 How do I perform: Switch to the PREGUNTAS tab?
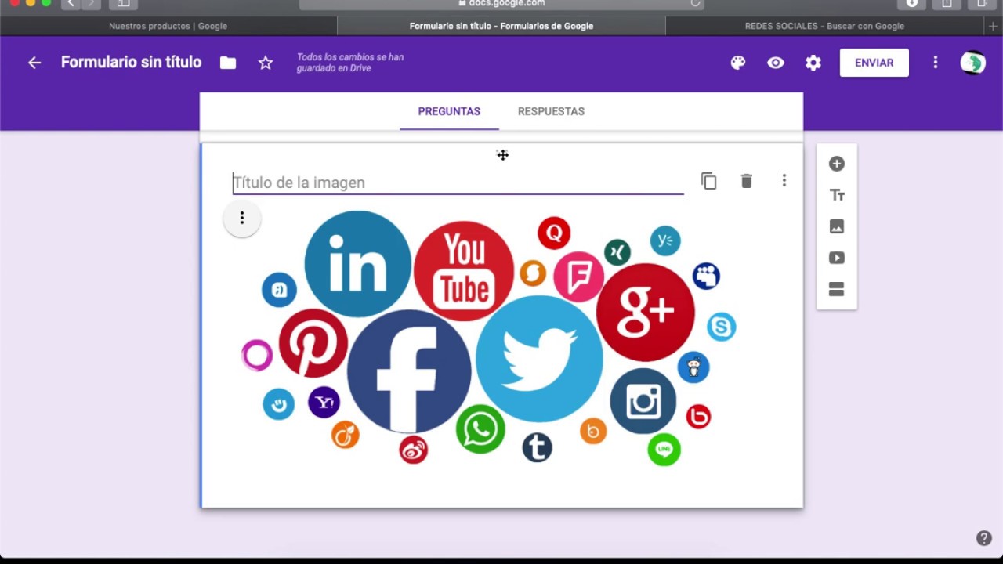(449, 111)
